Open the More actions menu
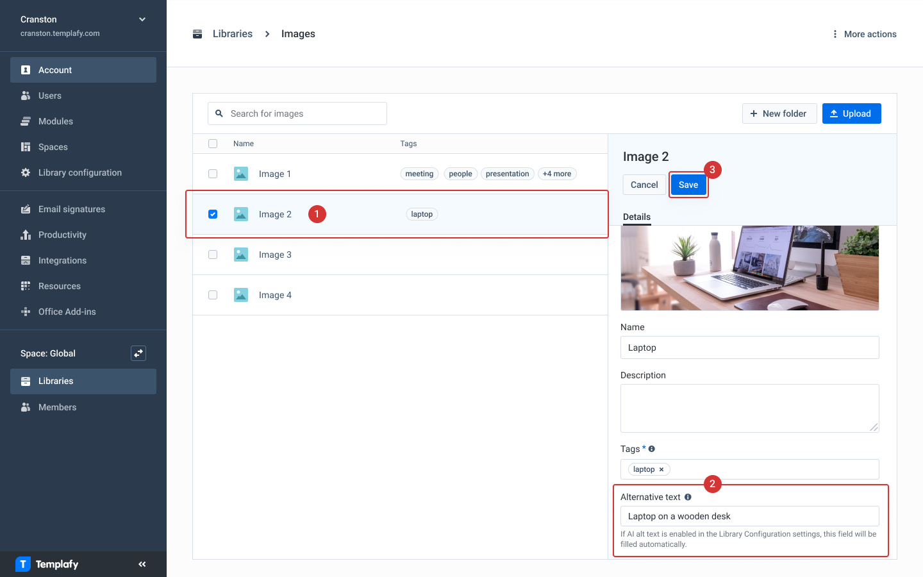The height and width of the screenshot is (577, 923). pyautogui.click(x=863, y=34)
